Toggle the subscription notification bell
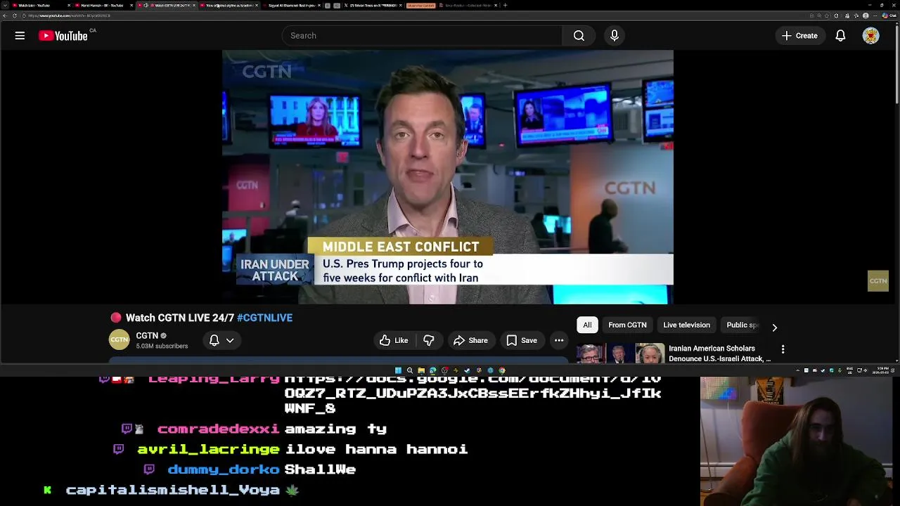 point(214,340)
